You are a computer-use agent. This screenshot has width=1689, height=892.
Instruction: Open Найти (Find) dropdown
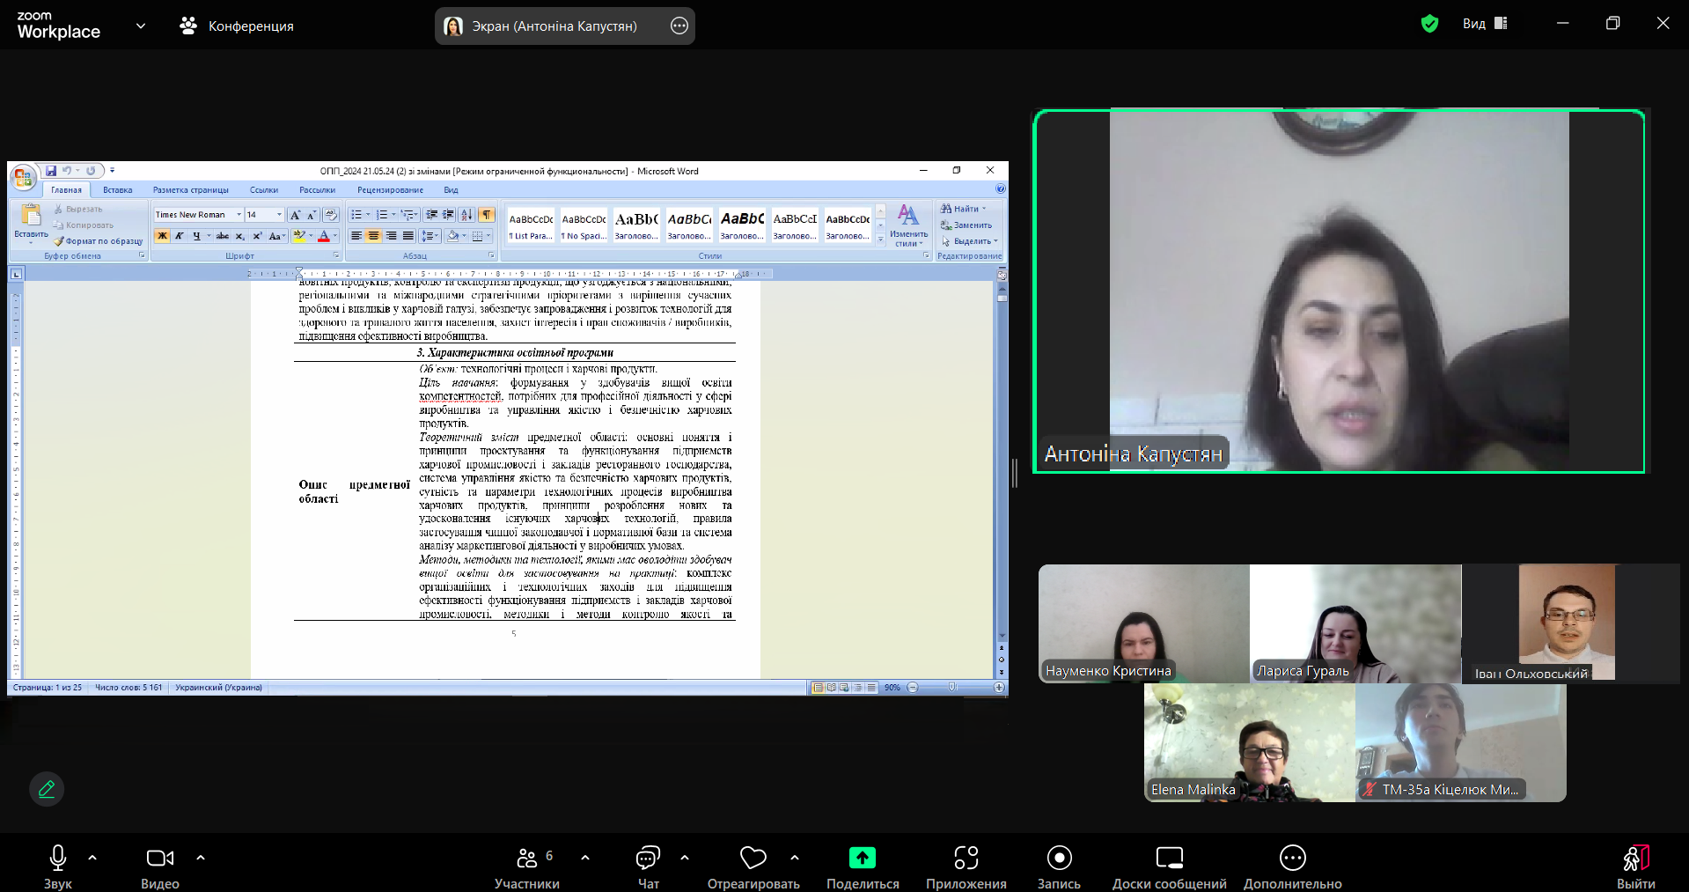pos(964,209)
